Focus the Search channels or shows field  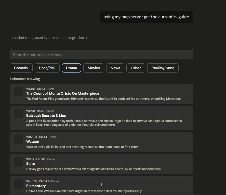click(101, 55)
